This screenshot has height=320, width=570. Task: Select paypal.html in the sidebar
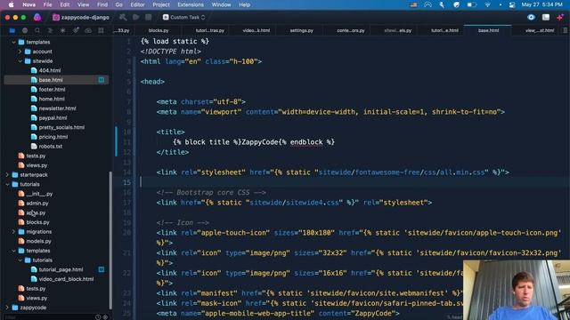(53, 118)
